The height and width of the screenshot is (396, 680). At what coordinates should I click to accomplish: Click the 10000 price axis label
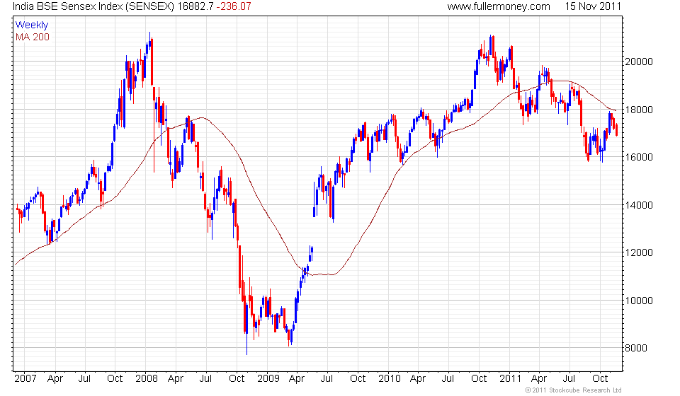click(638, 301)
